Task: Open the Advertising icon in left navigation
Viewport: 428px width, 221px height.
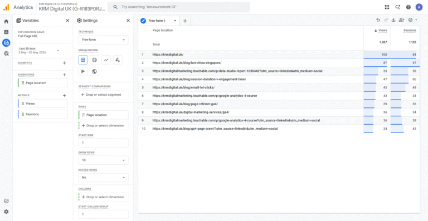Action: click(6, 53)
